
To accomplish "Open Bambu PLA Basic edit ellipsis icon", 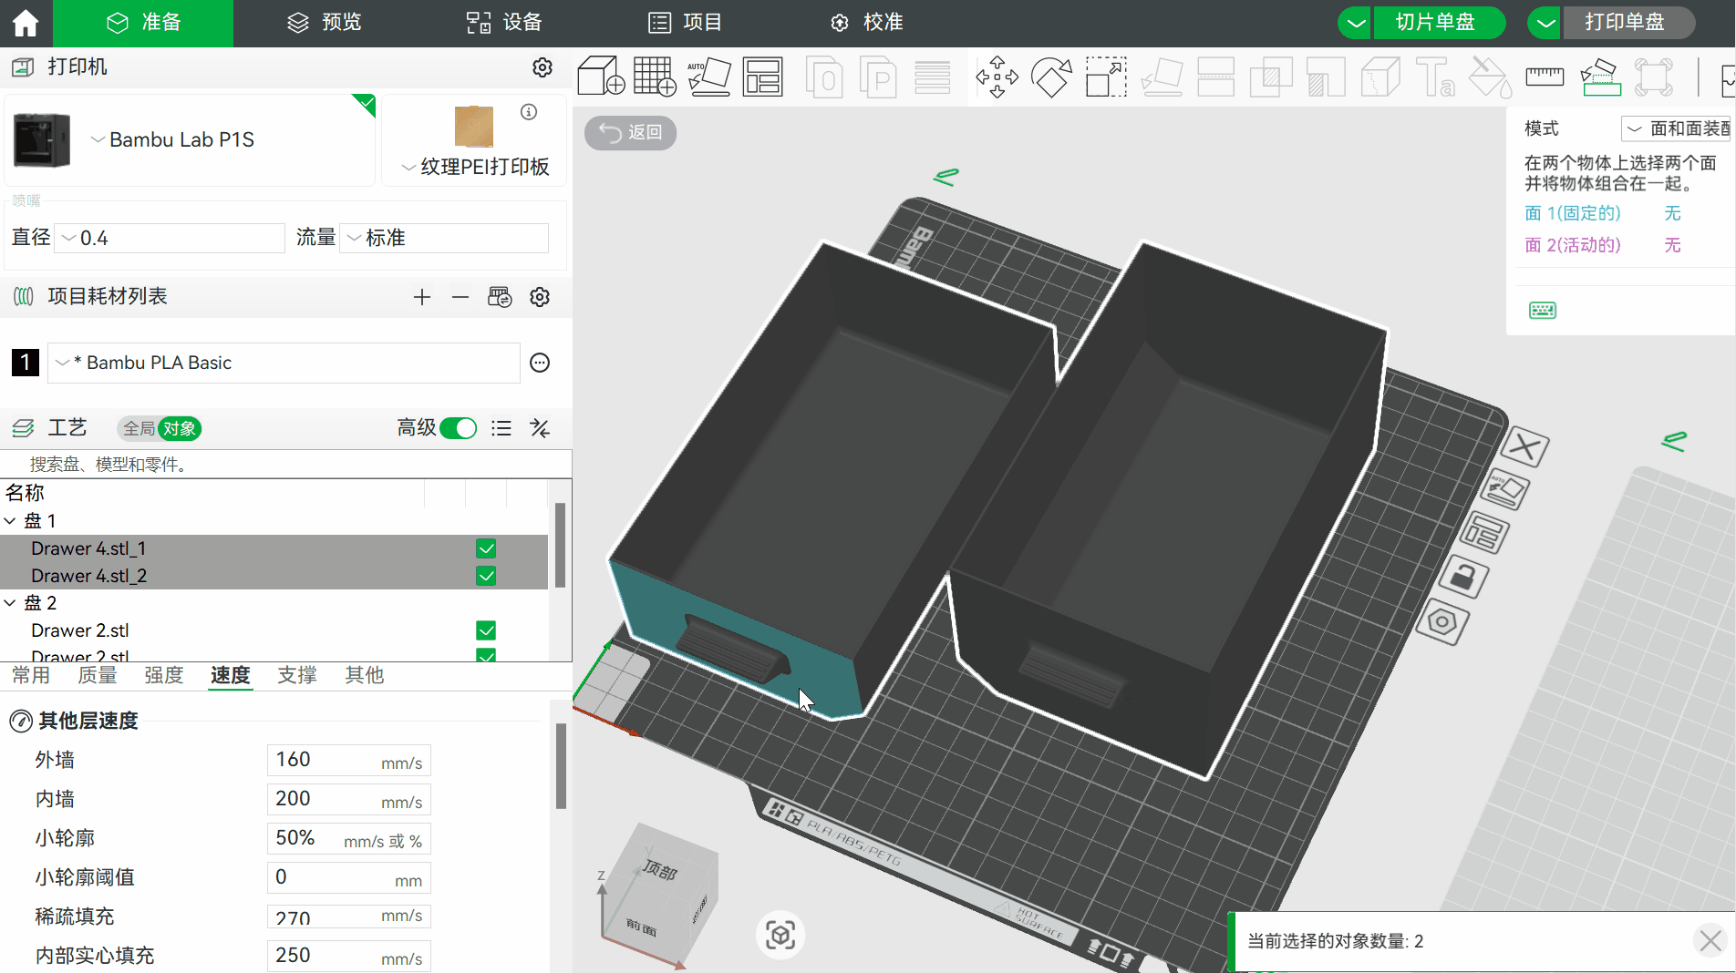I will click(540, 363).
